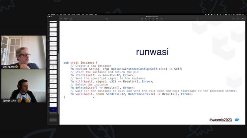This screenshot has height=138, width=247.
Task: Open the Document inspector icon
Action: click(x=243, y=19)
